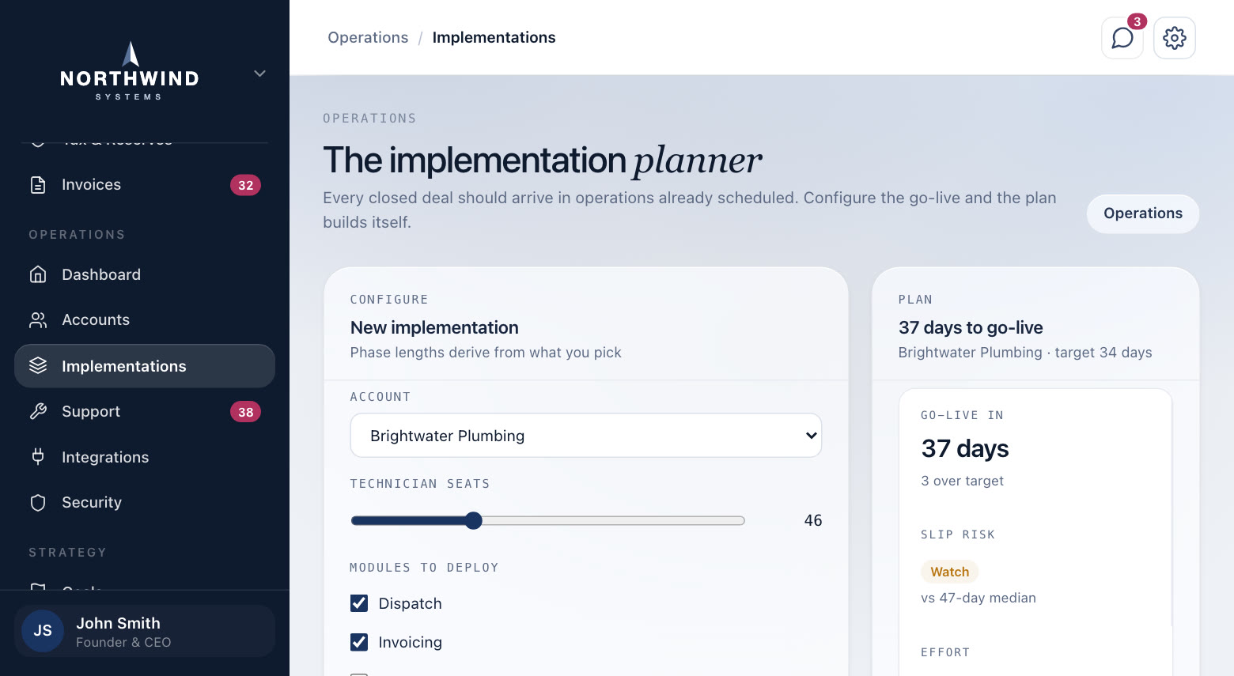This screenshot has width=1234, height=676.
Task: Click the JS user avatar
Action: (43, 631)
